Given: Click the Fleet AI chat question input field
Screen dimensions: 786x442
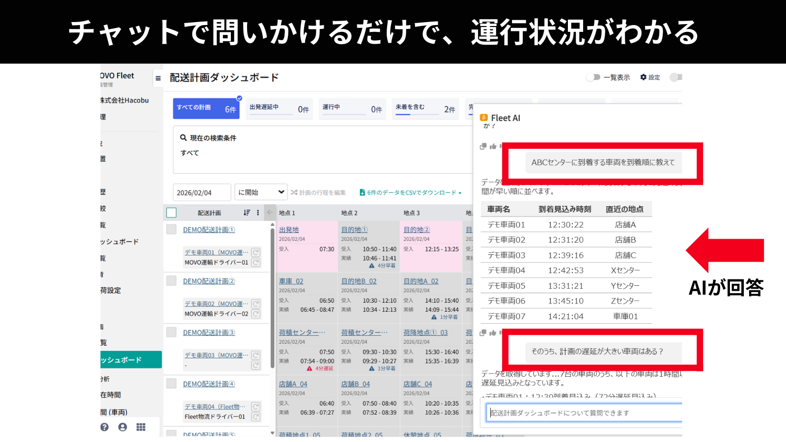Looking at the screenshot, I should 585,413.
